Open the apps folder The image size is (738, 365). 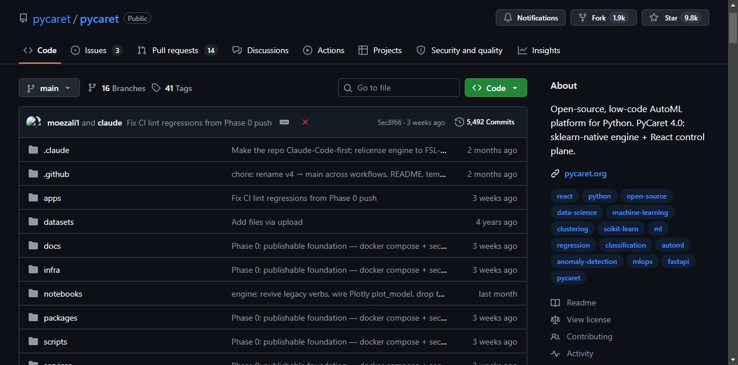point(53,198)
